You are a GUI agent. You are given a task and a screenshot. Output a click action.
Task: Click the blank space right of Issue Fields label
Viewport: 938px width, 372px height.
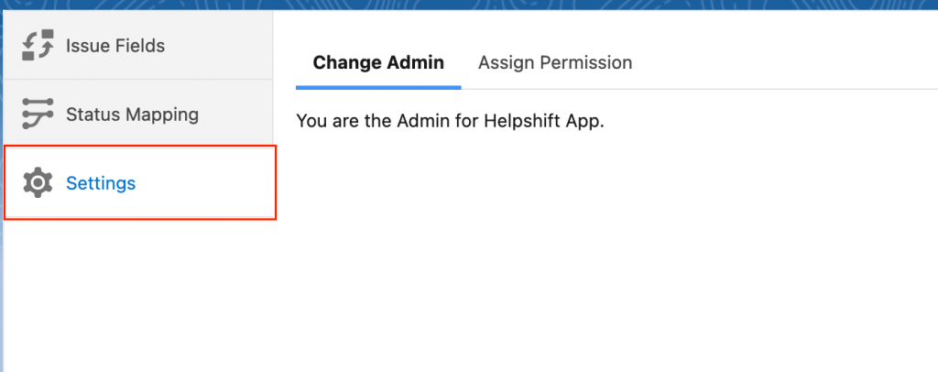[x=220, y=45]
